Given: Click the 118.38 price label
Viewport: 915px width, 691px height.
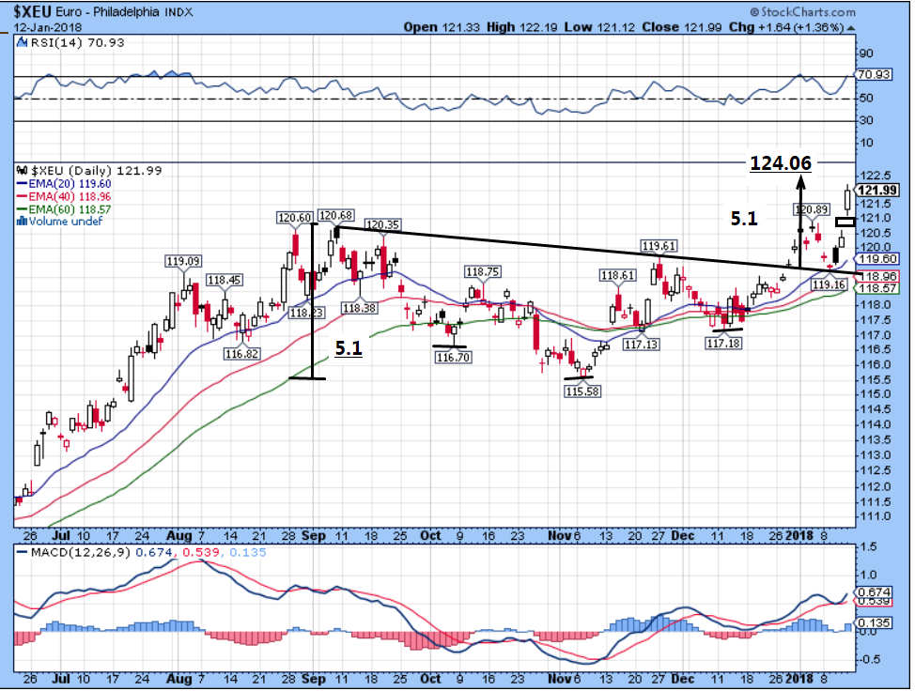Looking at the screenshot, I should pos(359,308).
